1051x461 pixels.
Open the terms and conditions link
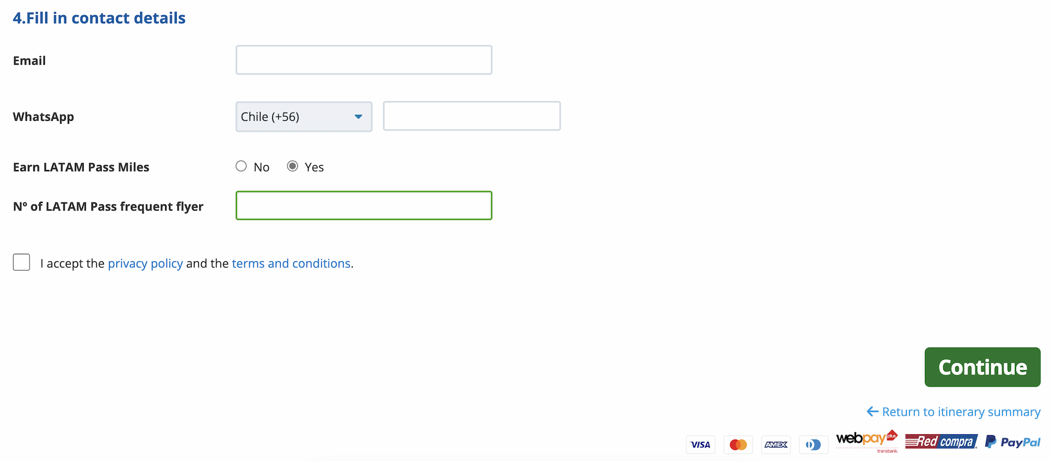coord(291,264)
